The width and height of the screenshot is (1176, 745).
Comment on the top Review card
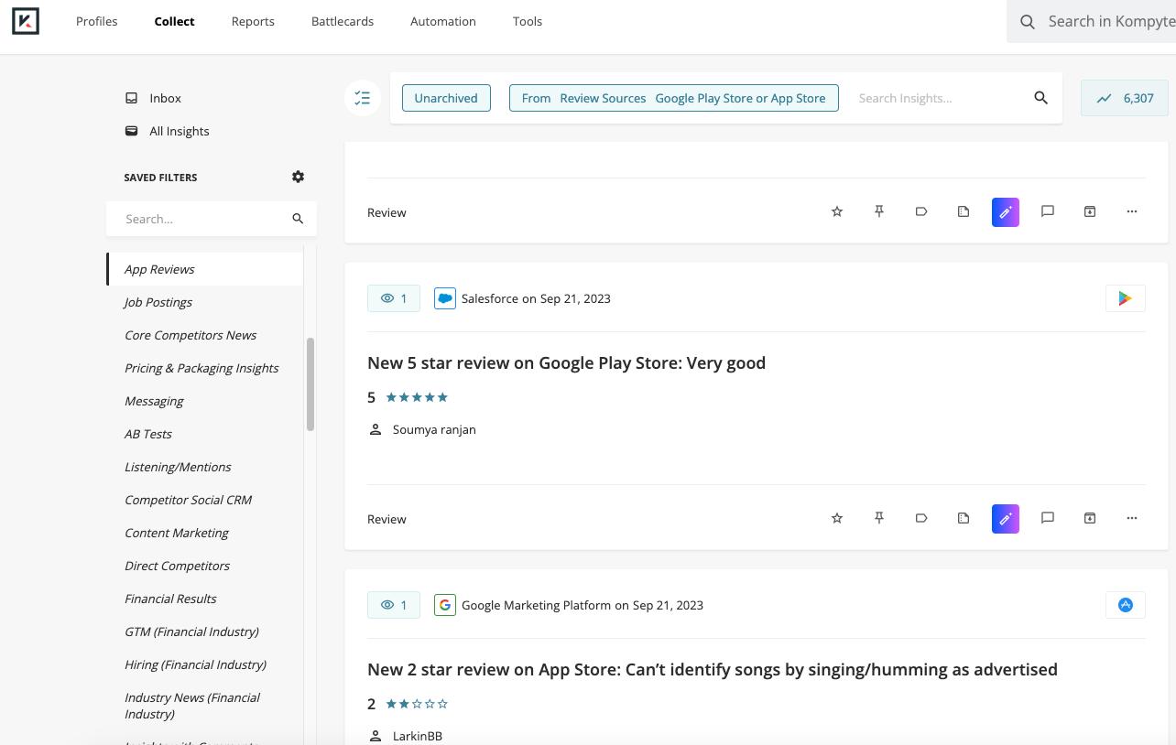[1048, 211]
